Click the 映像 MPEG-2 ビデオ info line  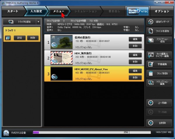(82, 24)
